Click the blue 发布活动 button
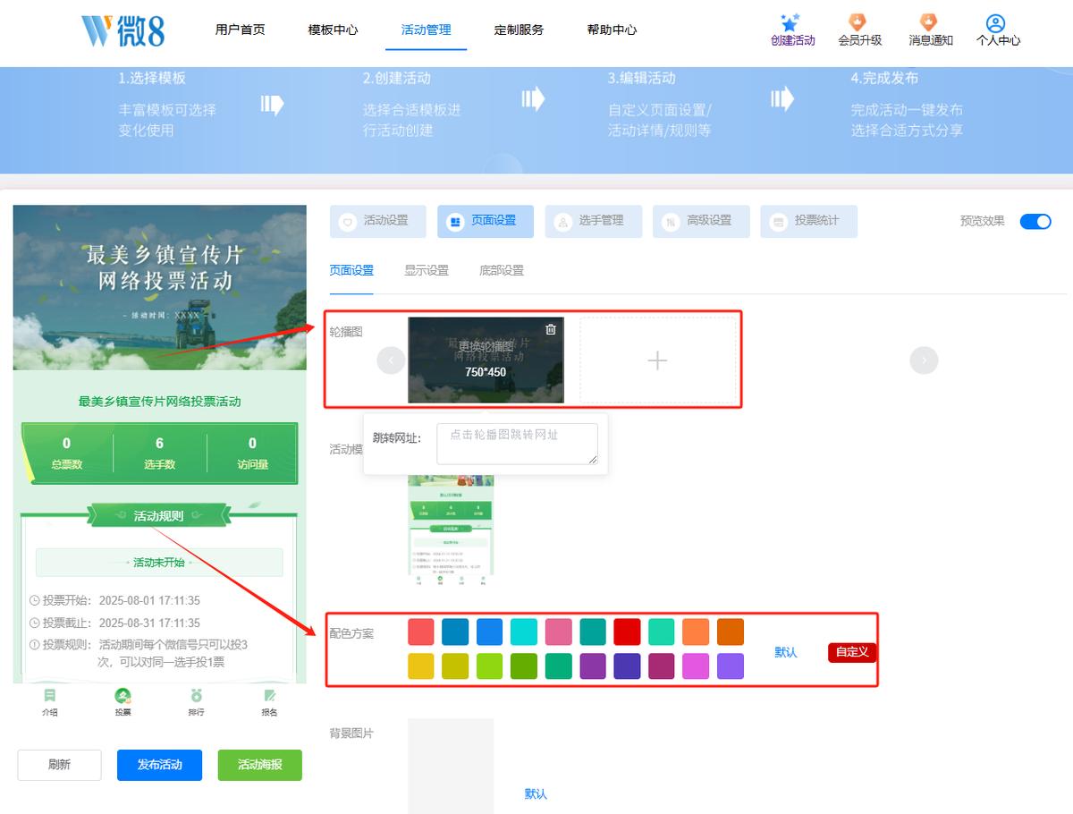Image resolution: width=1073 pixels, height=814 pixels. point(159,765)
